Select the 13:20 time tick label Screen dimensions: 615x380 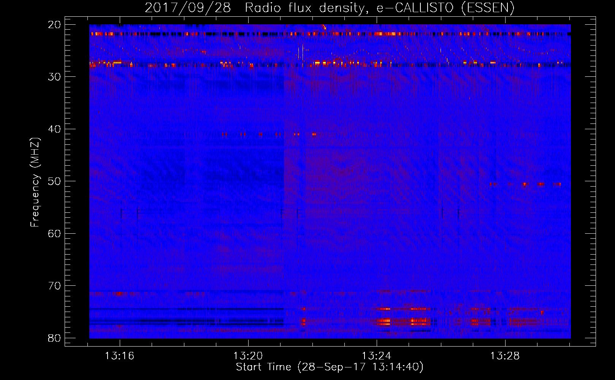(248, 356)
